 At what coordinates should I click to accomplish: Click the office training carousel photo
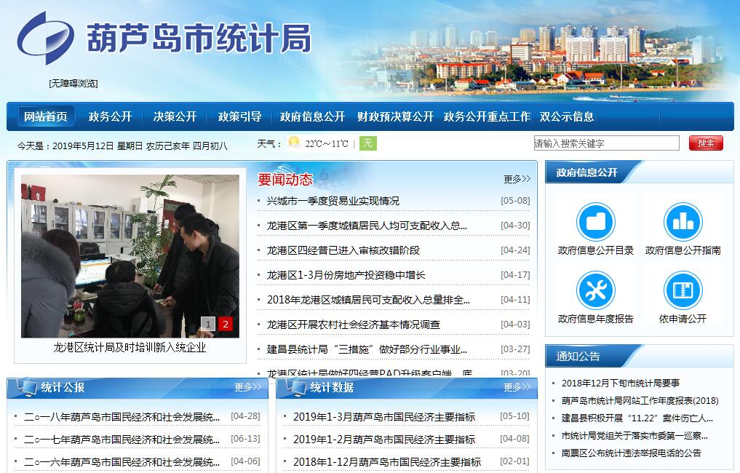coord(130,256)
